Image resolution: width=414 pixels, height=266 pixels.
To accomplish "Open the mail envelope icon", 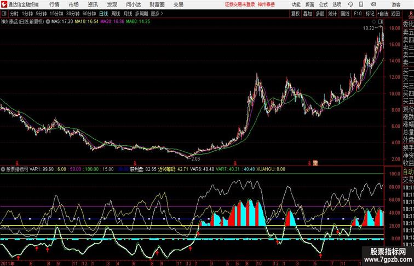I will click(373, 4).
